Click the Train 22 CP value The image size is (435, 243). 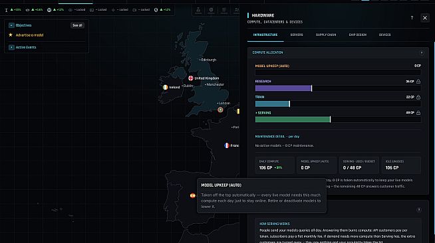coord(410,97)
